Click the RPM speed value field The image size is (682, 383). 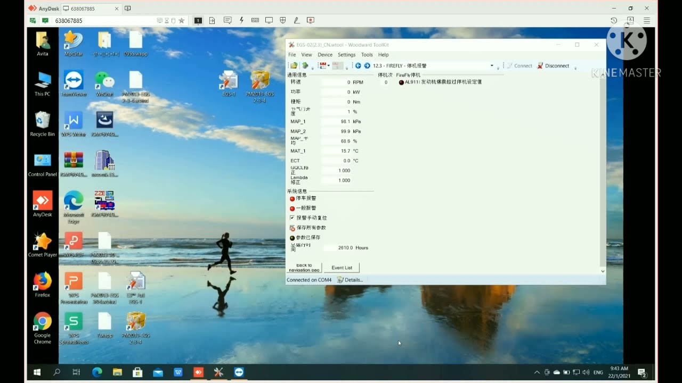336,82
